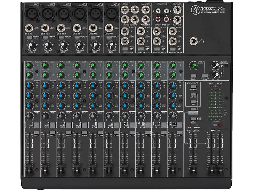This screenshot has width=253, height=190.
Task: Click the LINE IN 13-14 right jack
Action: click(x=172, y=41)
